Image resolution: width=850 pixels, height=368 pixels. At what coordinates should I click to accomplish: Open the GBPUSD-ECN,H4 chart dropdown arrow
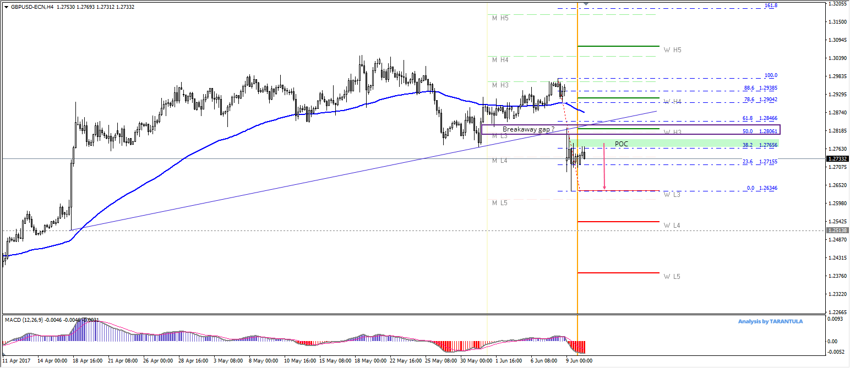point(6,7)
